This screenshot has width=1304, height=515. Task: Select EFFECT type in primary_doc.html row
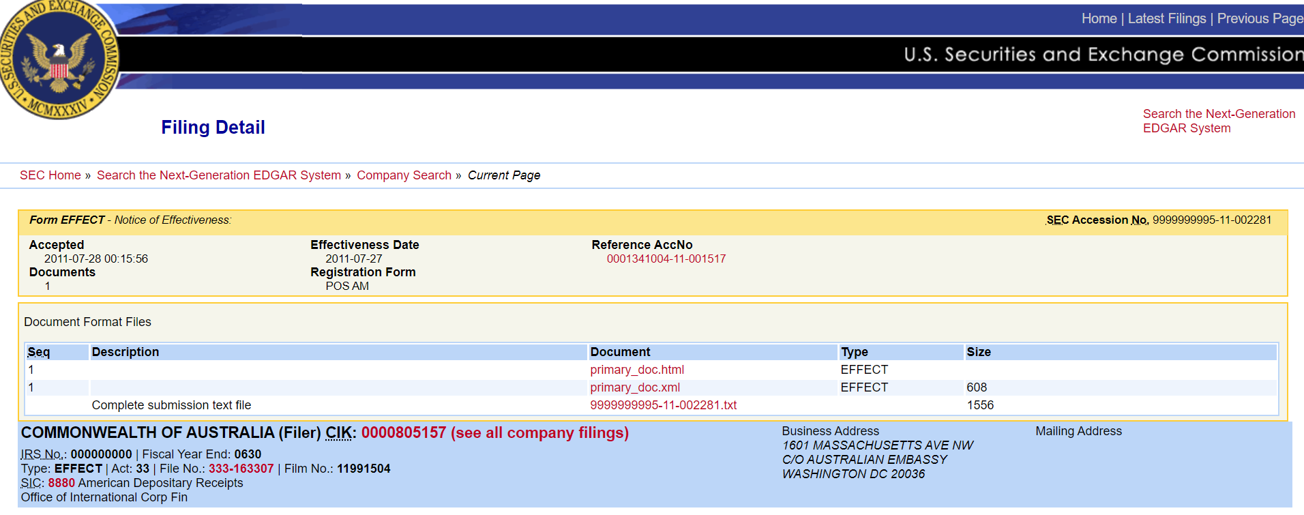(864, 370)
